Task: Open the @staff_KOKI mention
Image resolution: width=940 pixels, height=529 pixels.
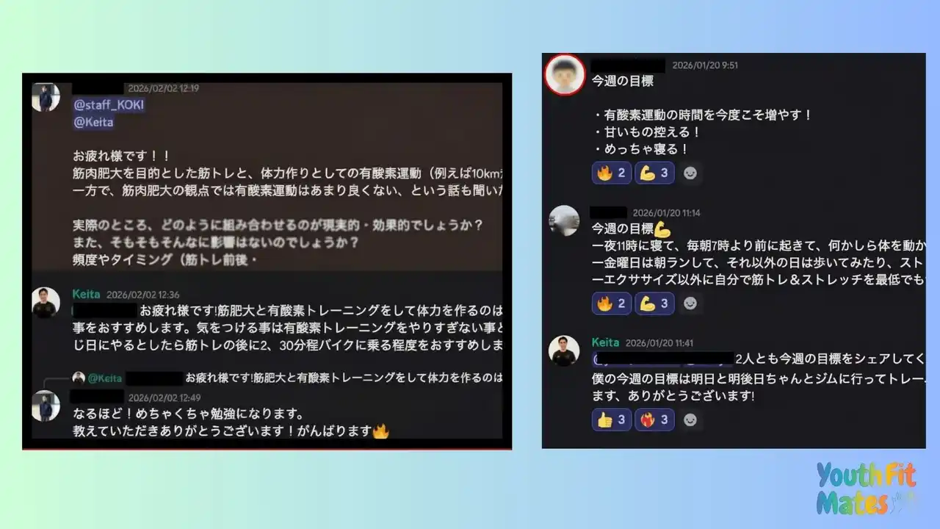Action: (x=109, y=105)
